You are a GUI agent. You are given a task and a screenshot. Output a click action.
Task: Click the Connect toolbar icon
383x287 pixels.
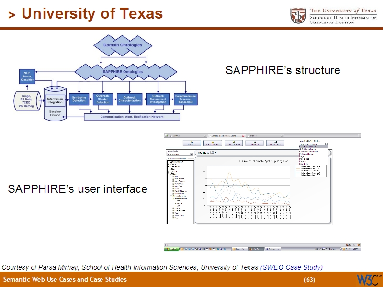click(x=191, y=143)
